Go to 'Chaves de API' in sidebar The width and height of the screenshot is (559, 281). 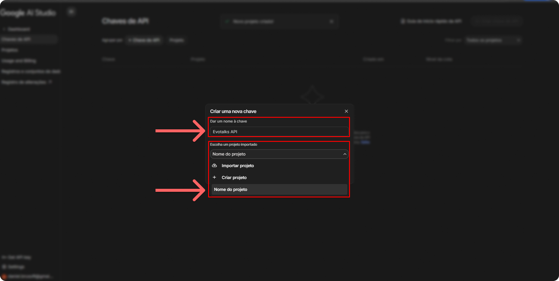[x=16, y=39]
